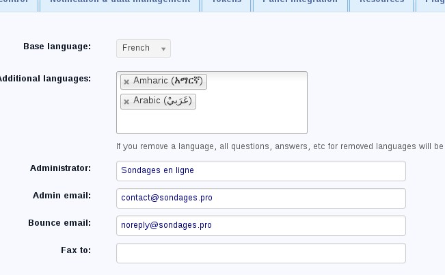Open the Plugins tab at far right
Viewport: 445px width, 275px height.
pos(435,3)
